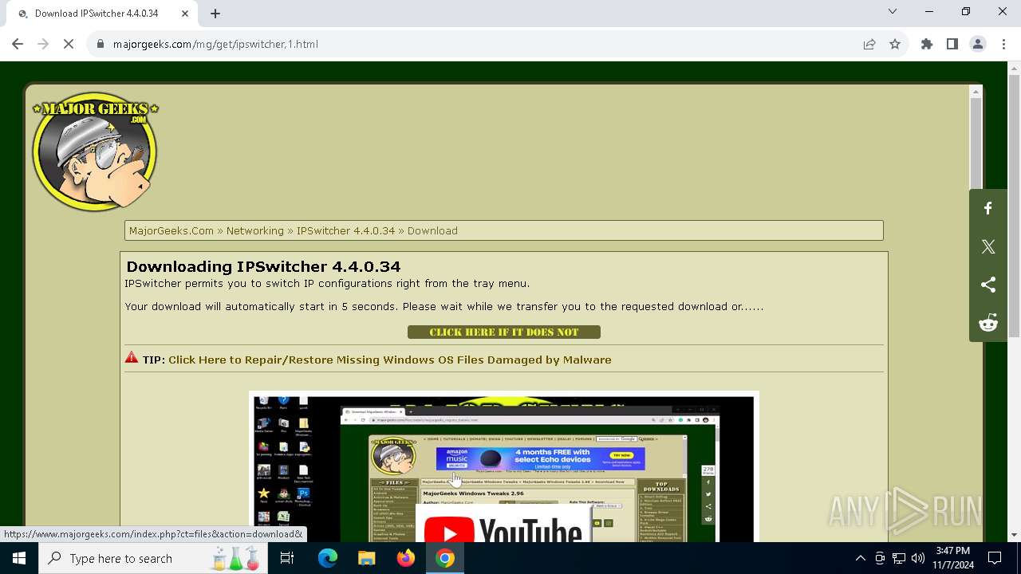Screen dimensions: 1021x574
Task: Open MajorGeeks.Com breadcrumb link
Action: pyautogui.click(x=171, y=230)
